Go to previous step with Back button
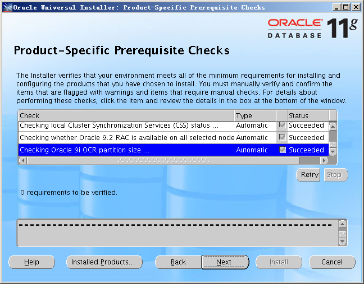Viewport: 364px width, 284px height. (178, 262)
